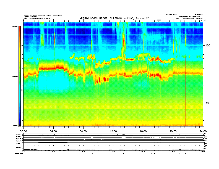Click the 12:00 time axis label

pos(113,131)
